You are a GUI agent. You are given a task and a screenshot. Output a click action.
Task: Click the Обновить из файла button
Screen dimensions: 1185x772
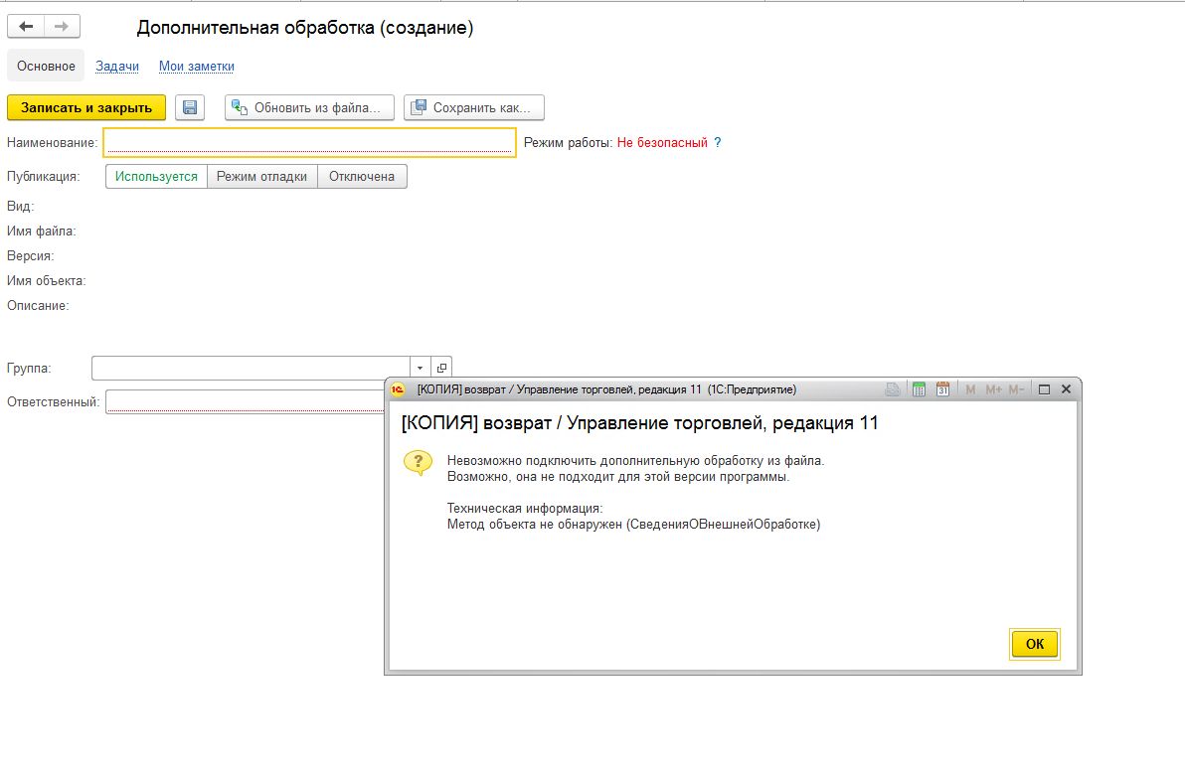[309, 107]
